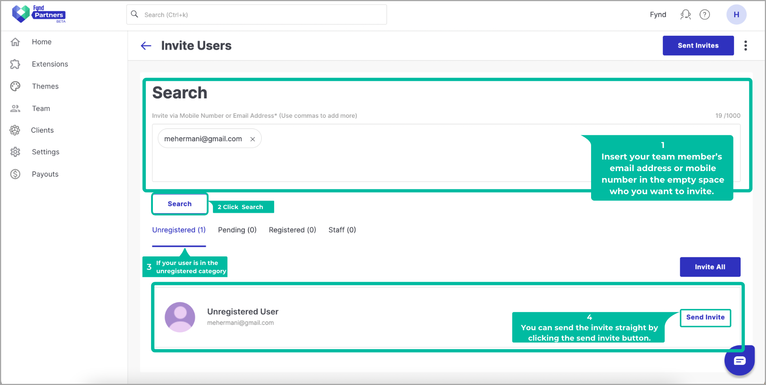Viewport: 766px width, 385px height.
Task: Click the 19 /1000 character counter
Action: 728,116
